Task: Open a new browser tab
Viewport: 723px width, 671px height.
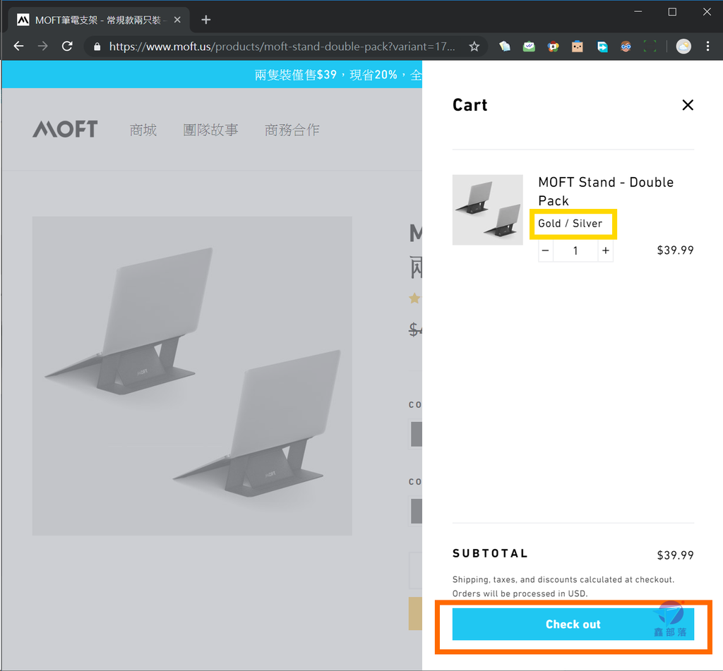Action: (206, 20)
